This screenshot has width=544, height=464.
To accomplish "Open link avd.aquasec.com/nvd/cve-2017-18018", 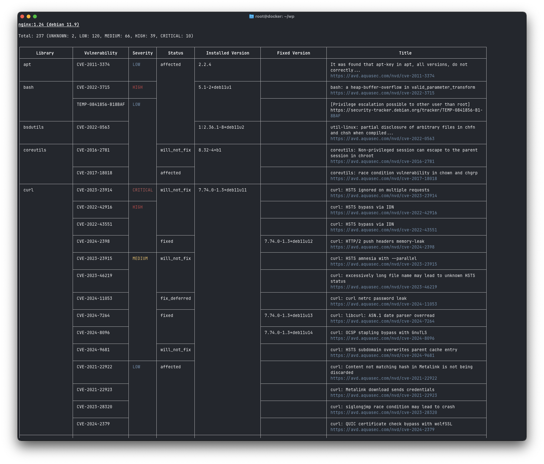I will pos(384,179).
